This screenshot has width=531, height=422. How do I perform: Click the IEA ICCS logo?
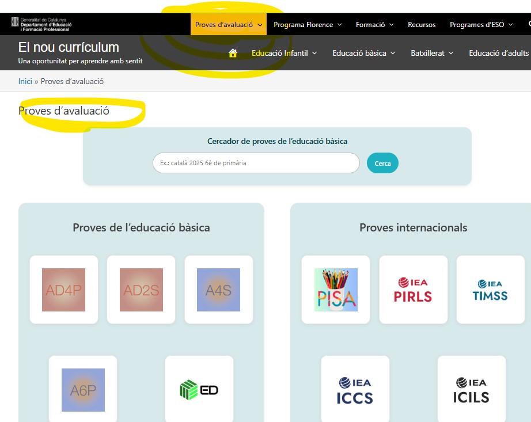[x=355, y=390]
